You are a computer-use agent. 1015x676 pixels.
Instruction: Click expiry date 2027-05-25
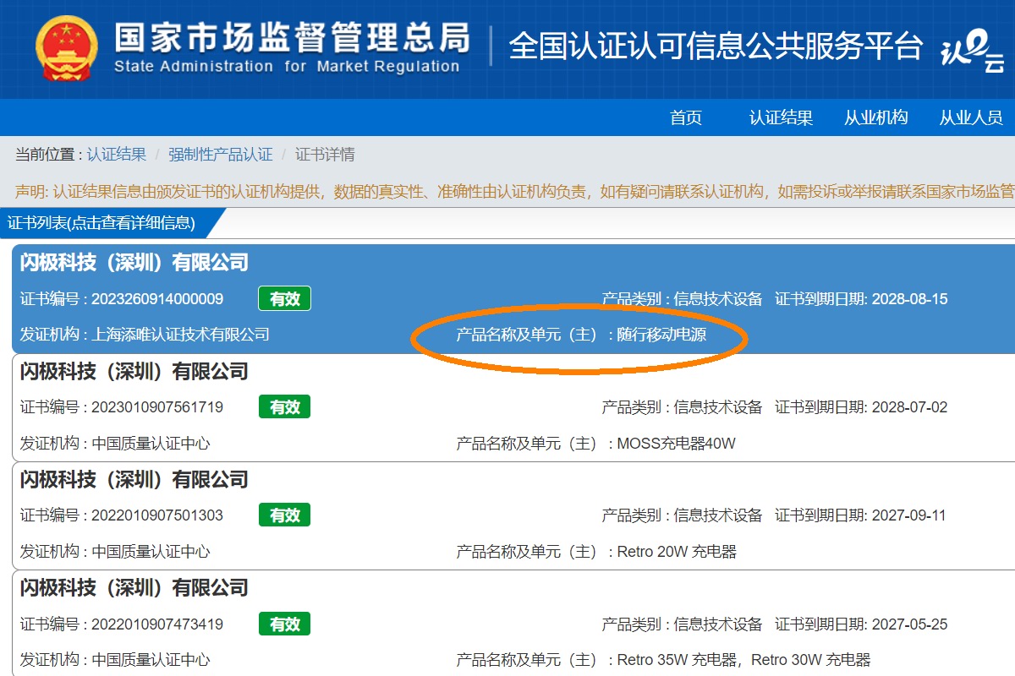coord(909,624)
